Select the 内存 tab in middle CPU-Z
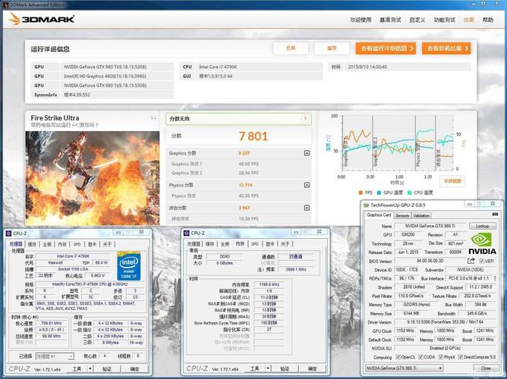This screenshot has height=379, width=507. point(240,243)
